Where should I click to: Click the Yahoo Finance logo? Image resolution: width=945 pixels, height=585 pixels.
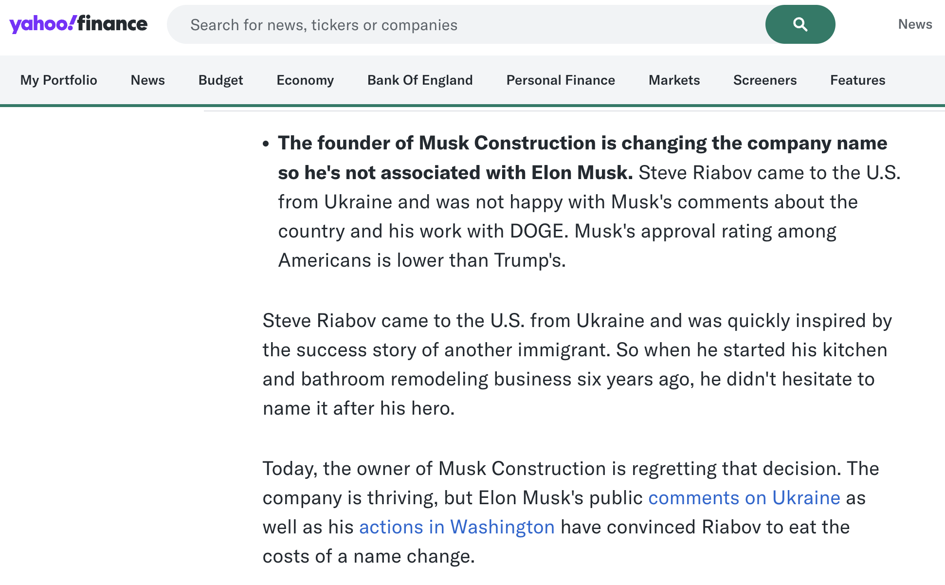[x=78, y=24]
